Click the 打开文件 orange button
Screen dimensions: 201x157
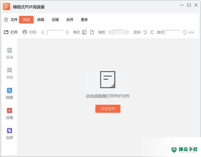pyautogui.click(x=108, y=109)
